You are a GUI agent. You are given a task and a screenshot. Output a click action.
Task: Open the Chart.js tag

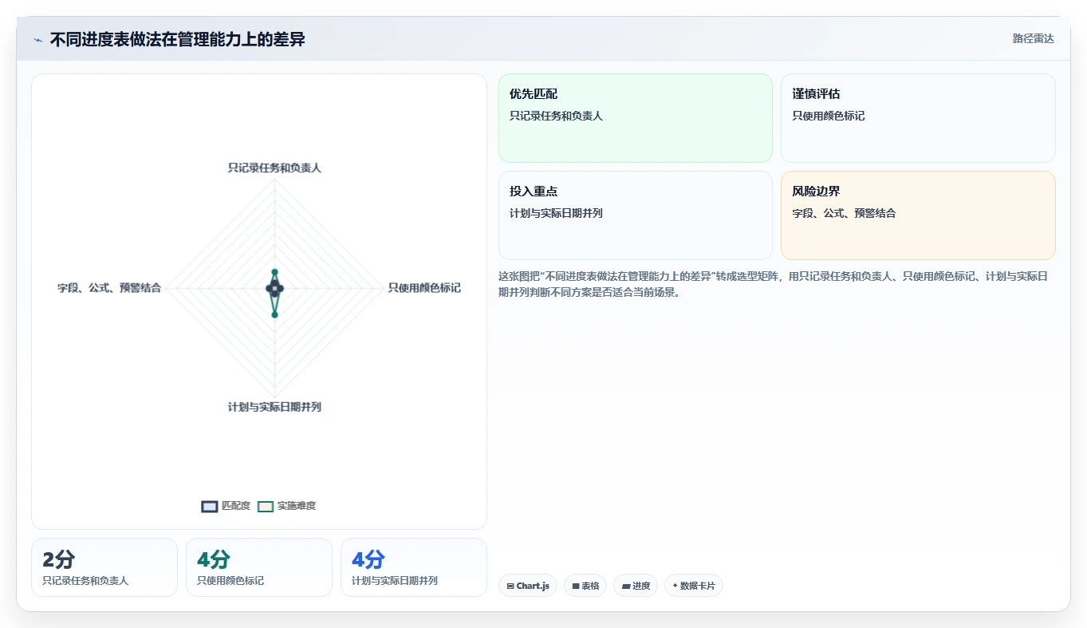coord(528,586)
